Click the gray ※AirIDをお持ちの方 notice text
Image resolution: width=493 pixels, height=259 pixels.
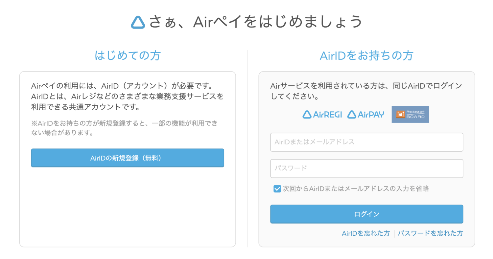(x=124, y=128)
